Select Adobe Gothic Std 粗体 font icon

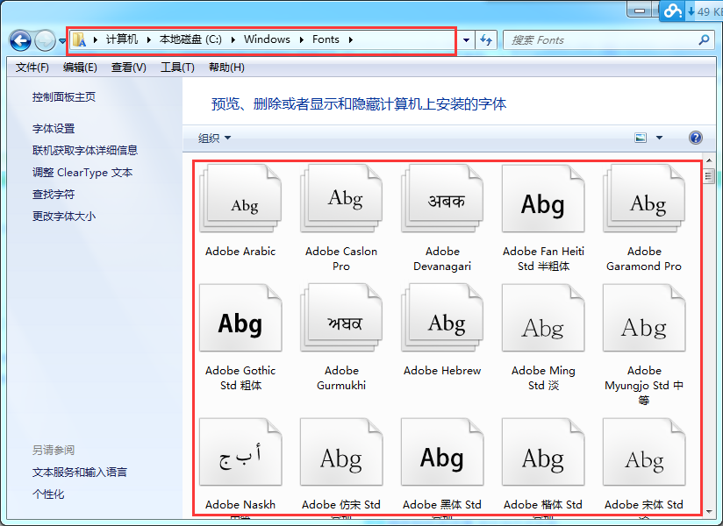240,318
